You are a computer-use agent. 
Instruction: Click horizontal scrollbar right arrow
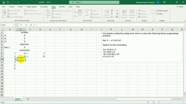tap(183, 99)
